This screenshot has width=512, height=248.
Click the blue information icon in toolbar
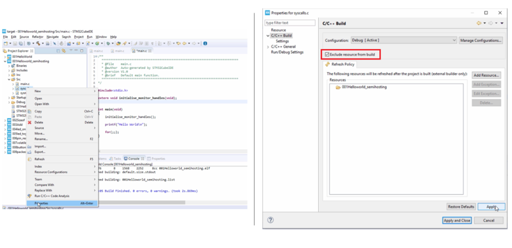(205, 43)
